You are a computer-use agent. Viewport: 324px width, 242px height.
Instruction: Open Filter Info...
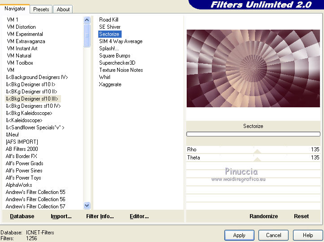100,216
